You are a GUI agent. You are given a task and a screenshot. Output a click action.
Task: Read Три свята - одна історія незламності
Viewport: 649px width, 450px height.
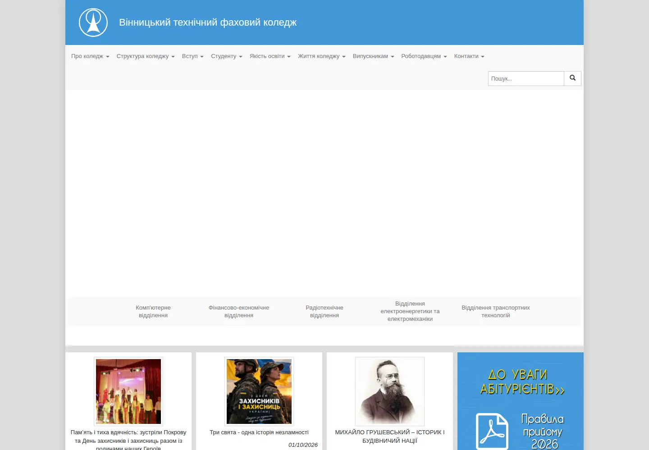[259, 432]
